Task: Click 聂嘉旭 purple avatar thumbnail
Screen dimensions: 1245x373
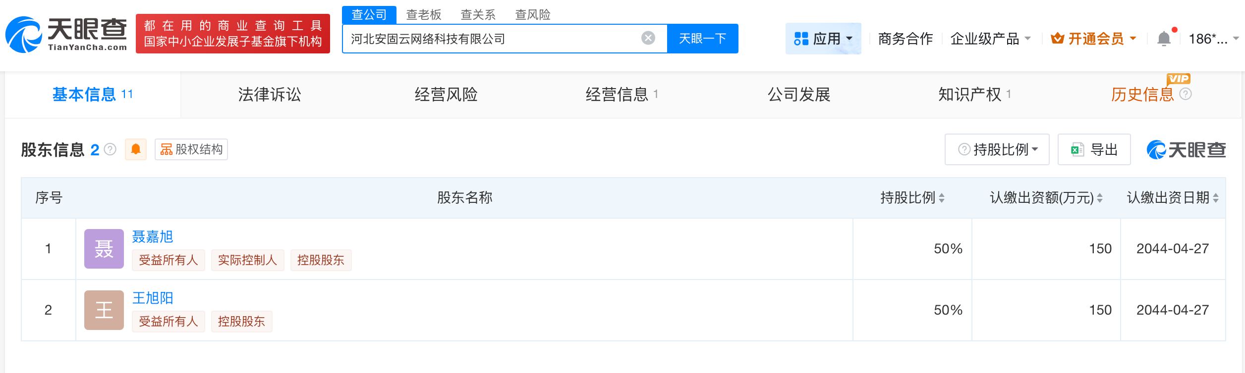Action: click(x=104, y=249)
